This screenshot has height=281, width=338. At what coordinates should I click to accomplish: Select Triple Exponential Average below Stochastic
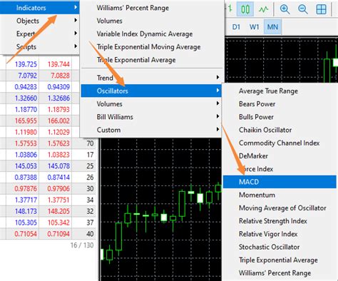click(x=280, y=260)
